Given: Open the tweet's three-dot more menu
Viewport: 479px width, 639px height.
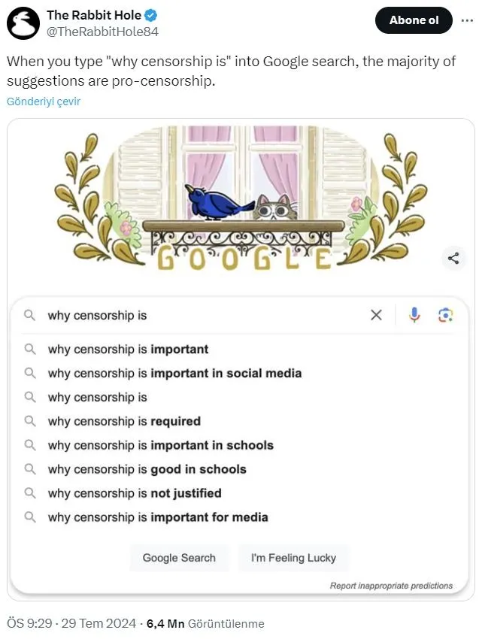Looking at the screenshot, I should (467, 20).
